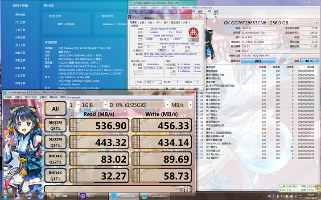
Task: Open 设置(S) menu in CrystalDiskMark
Action: point(18,97)
